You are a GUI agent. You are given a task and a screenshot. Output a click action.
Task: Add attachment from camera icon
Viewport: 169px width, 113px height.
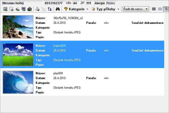[x=30, y=9]
